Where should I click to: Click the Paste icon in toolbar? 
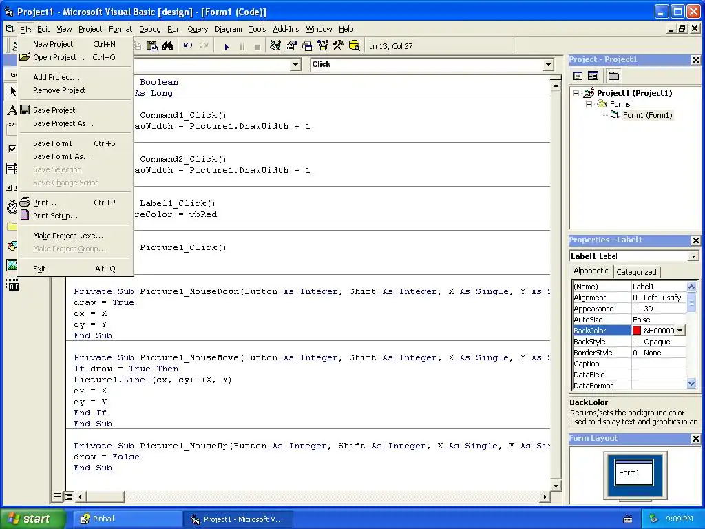point(152,46)
